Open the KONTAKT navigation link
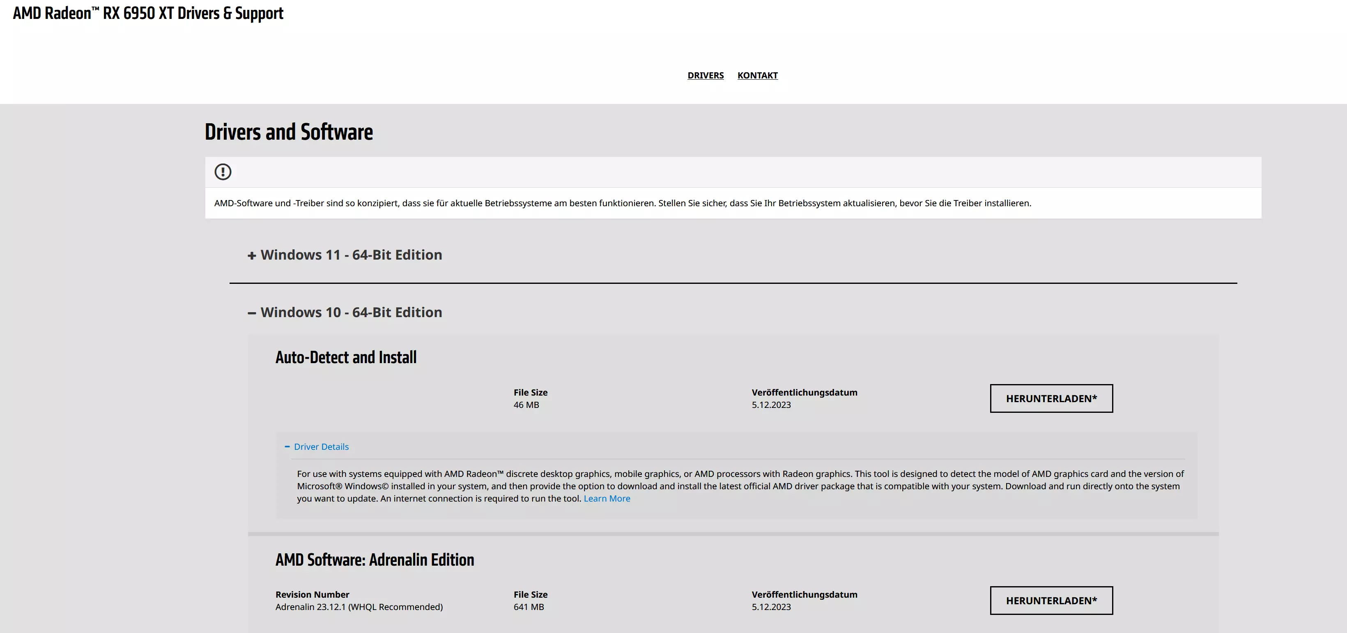This screenshot has height=633, width=1347. tap(757, 75)
